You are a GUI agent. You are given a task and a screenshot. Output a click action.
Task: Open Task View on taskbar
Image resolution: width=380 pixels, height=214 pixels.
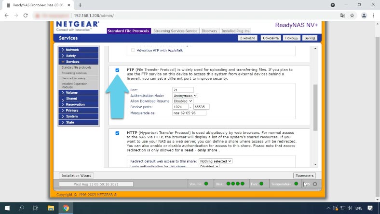(36, 208)
